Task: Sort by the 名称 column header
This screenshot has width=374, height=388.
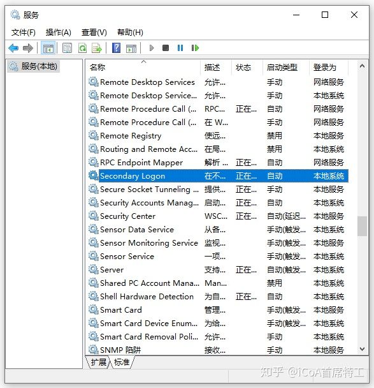Action: pyautogui.click(x=144, y=67)
